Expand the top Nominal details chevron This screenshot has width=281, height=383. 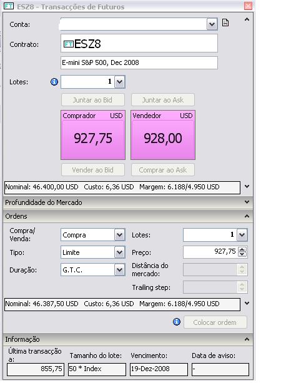pyautogui.click(x=247, y=186)
